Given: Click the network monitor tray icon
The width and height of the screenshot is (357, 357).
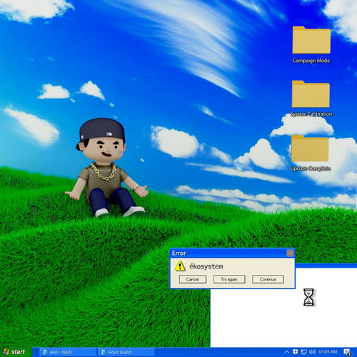Looking at the screenshot, I should click(x=303, y=352).
